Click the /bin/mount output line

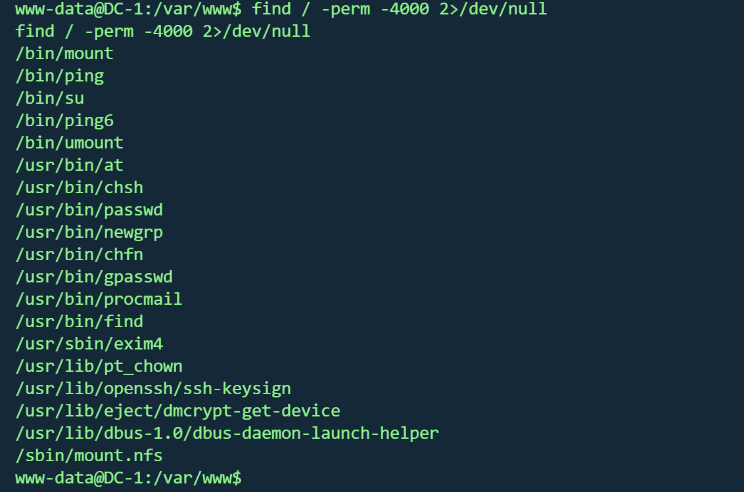pos(64,53)
